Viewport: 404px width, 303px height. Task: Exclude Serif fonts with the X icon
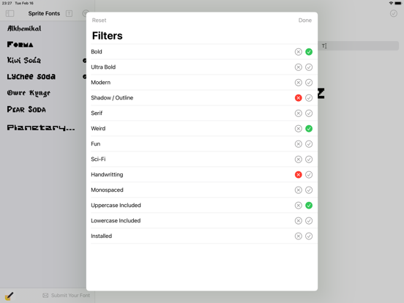click(298, 113)
